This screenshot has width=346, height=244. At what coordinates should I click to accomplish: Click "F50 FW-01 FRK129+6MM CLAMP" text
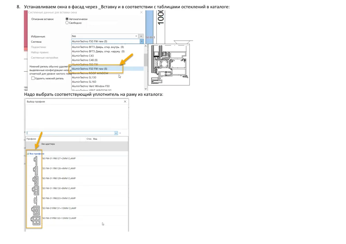click(59, 178)
